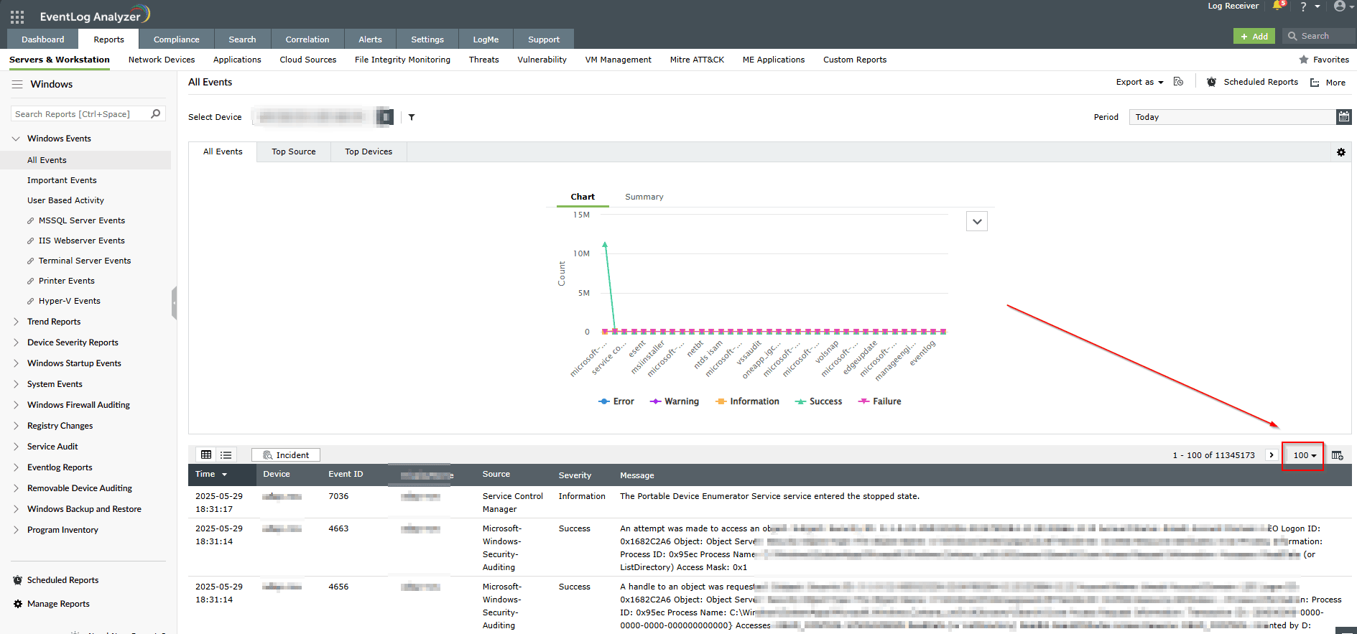Image resolution: width=1357 pixels, height=634 pixels.
Task: Click the Search Reports input field
Action: [x=79, y=114]
